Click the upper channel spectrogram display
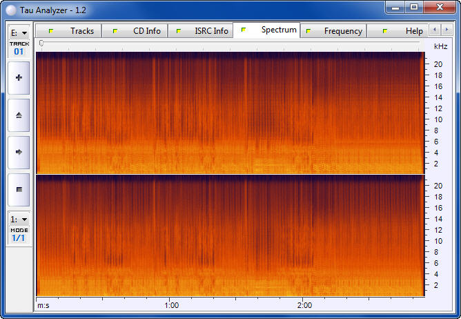Image resolution: width=461 pixels, height=319 pixels. click(229, 113)
